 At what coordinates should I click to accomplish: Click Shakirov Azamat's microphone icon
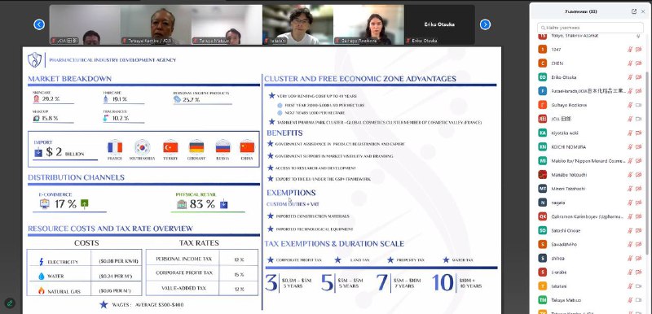pyautogui.click(x=639, y=36)
